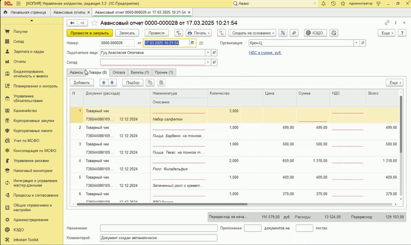Click the copy link chain icon
Image resolution: width=411 pixels, height=245 pixels.
tap(387, 23)
